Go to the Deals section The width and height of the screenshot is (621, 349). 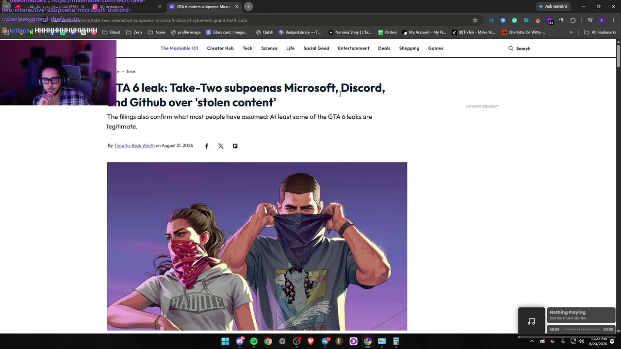[x=384, y=48]
